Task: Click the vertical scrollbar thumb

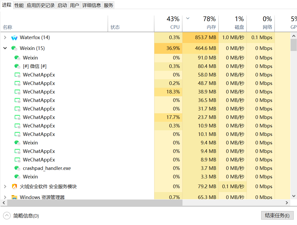Action: tap(294, 45)
